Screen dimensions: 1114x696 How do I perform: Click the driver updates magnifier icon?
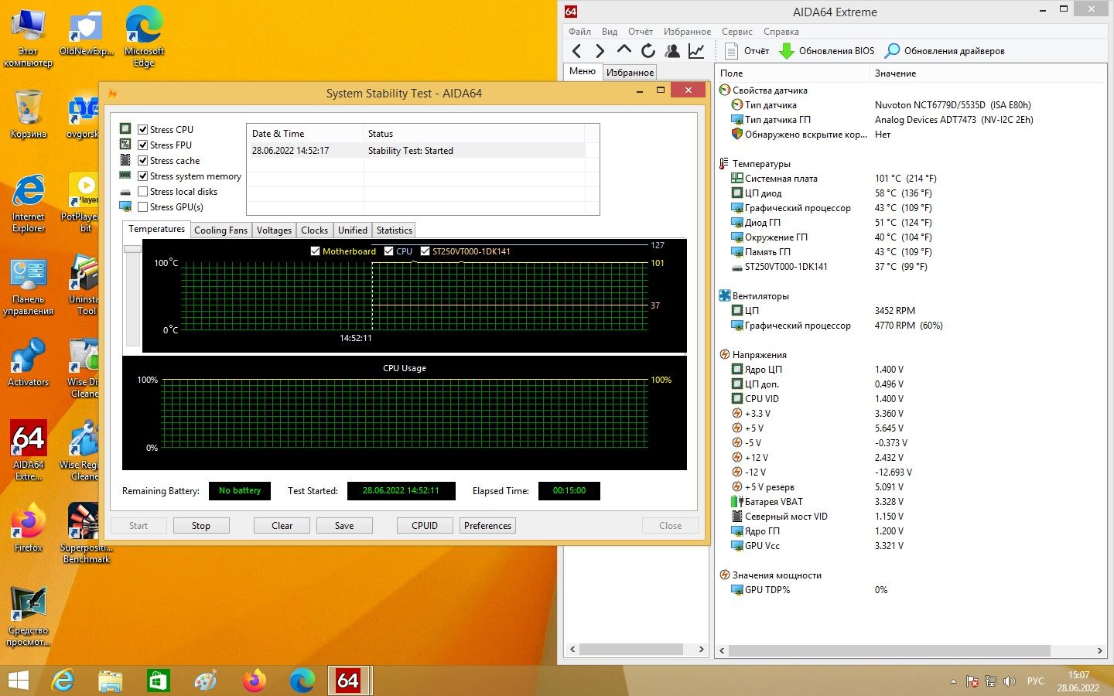(892, 51)
